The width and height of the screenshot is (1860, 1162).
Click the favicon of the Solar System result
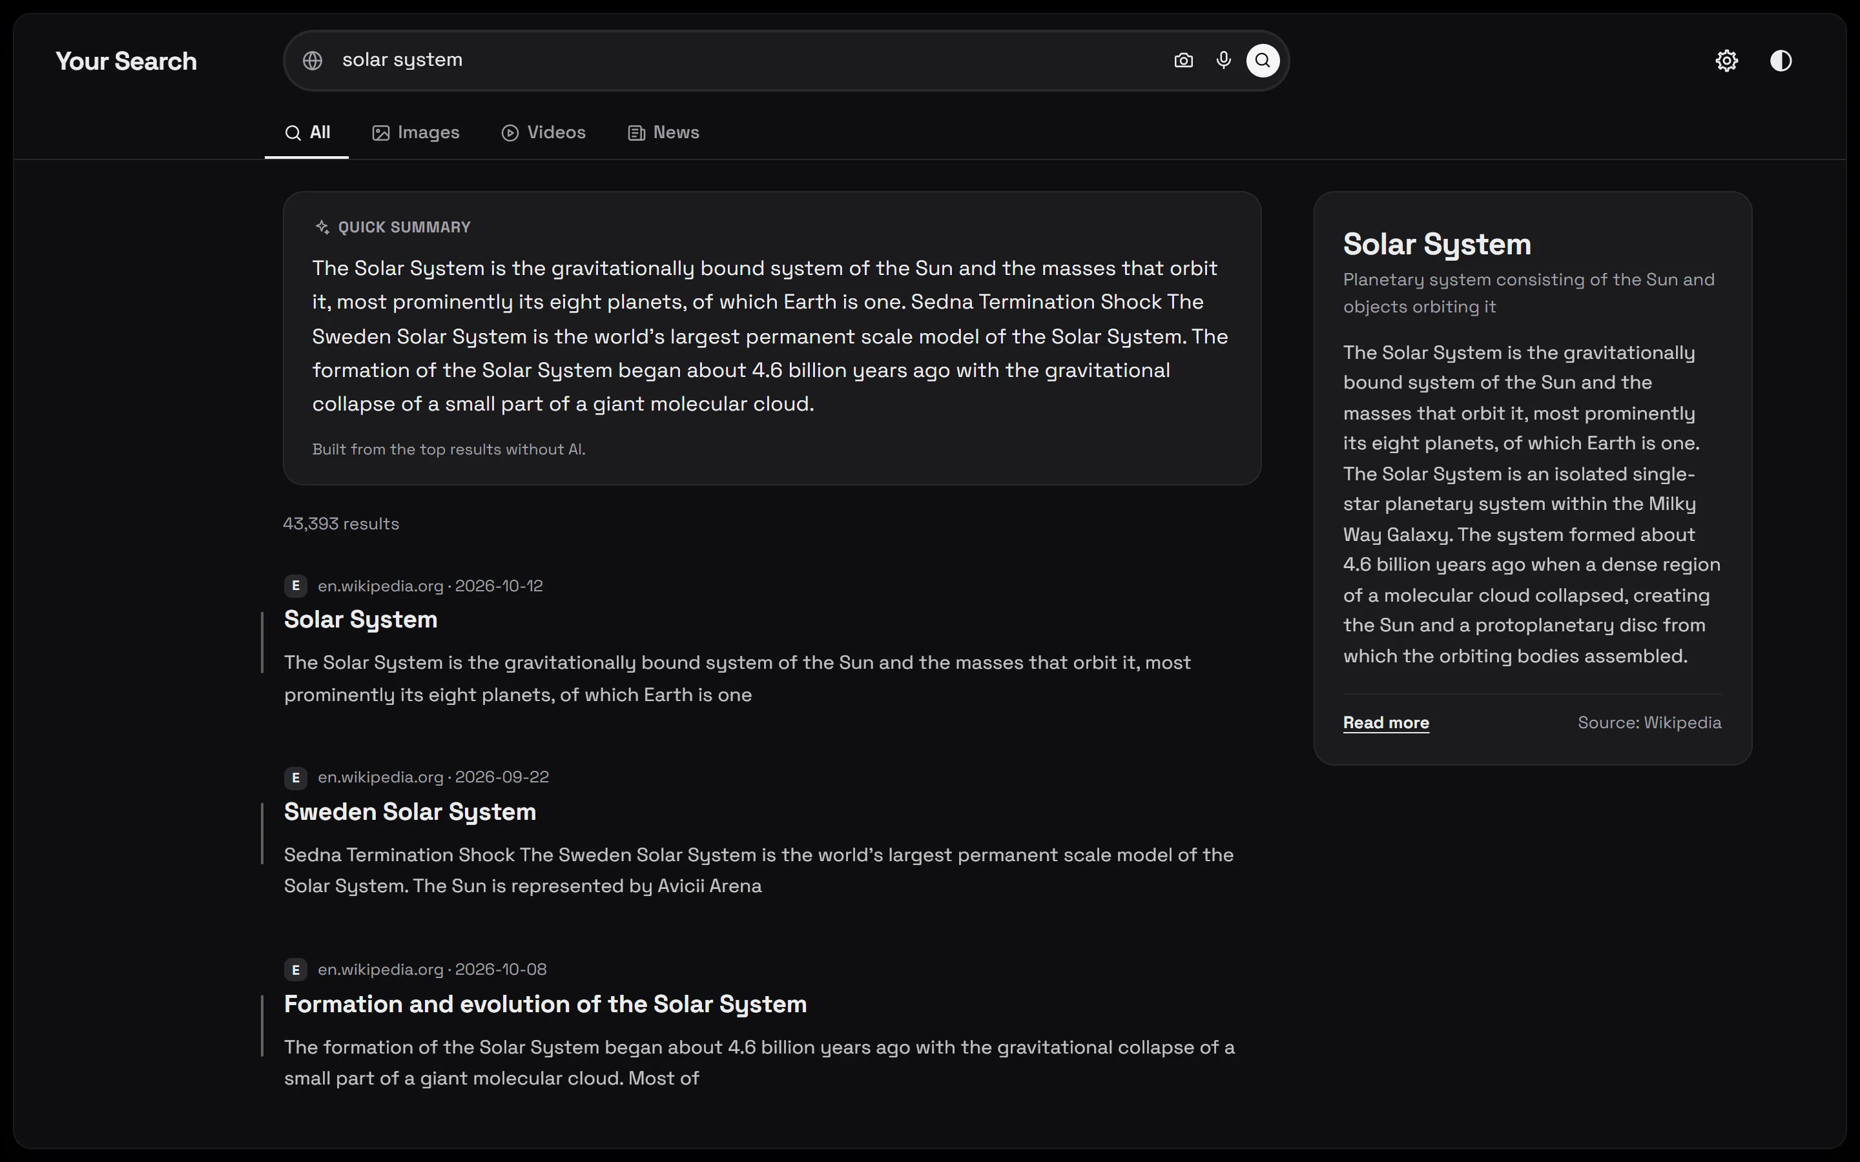click(296, 586)
